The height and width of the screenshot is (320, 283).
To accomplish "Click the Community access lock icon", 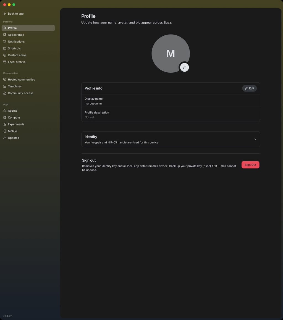I will tap(5, 93).
